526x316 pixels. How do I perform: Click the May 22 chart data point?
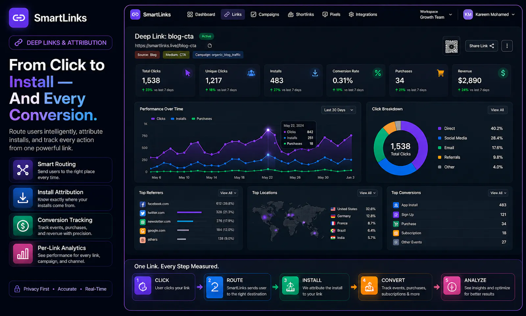(x=268, y=130)
